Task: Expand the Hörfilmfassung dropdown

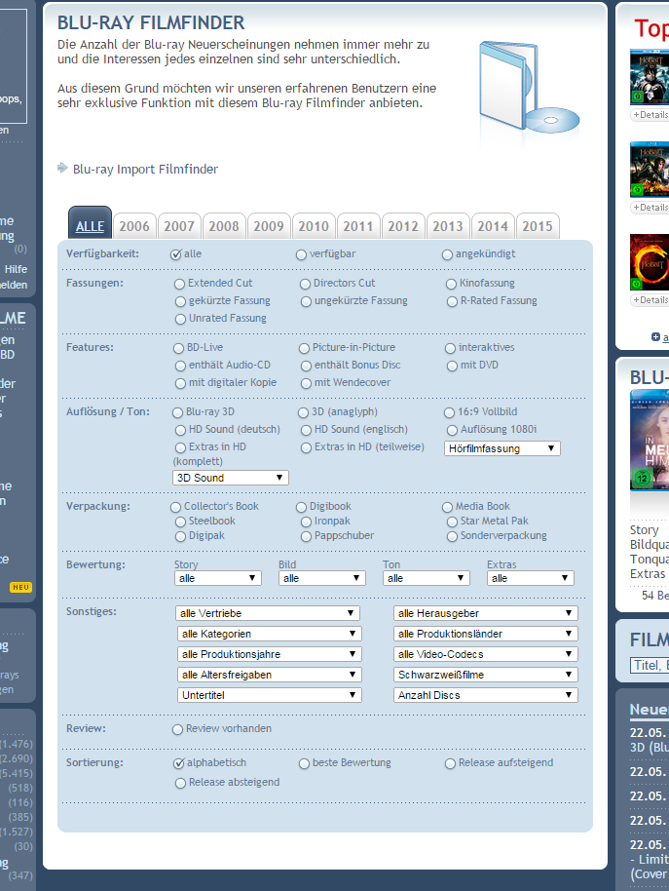Action: pos(502,448)
